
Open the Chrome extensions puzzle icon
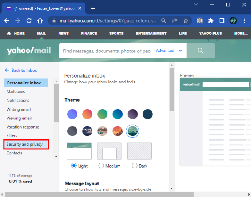(211, 21)
